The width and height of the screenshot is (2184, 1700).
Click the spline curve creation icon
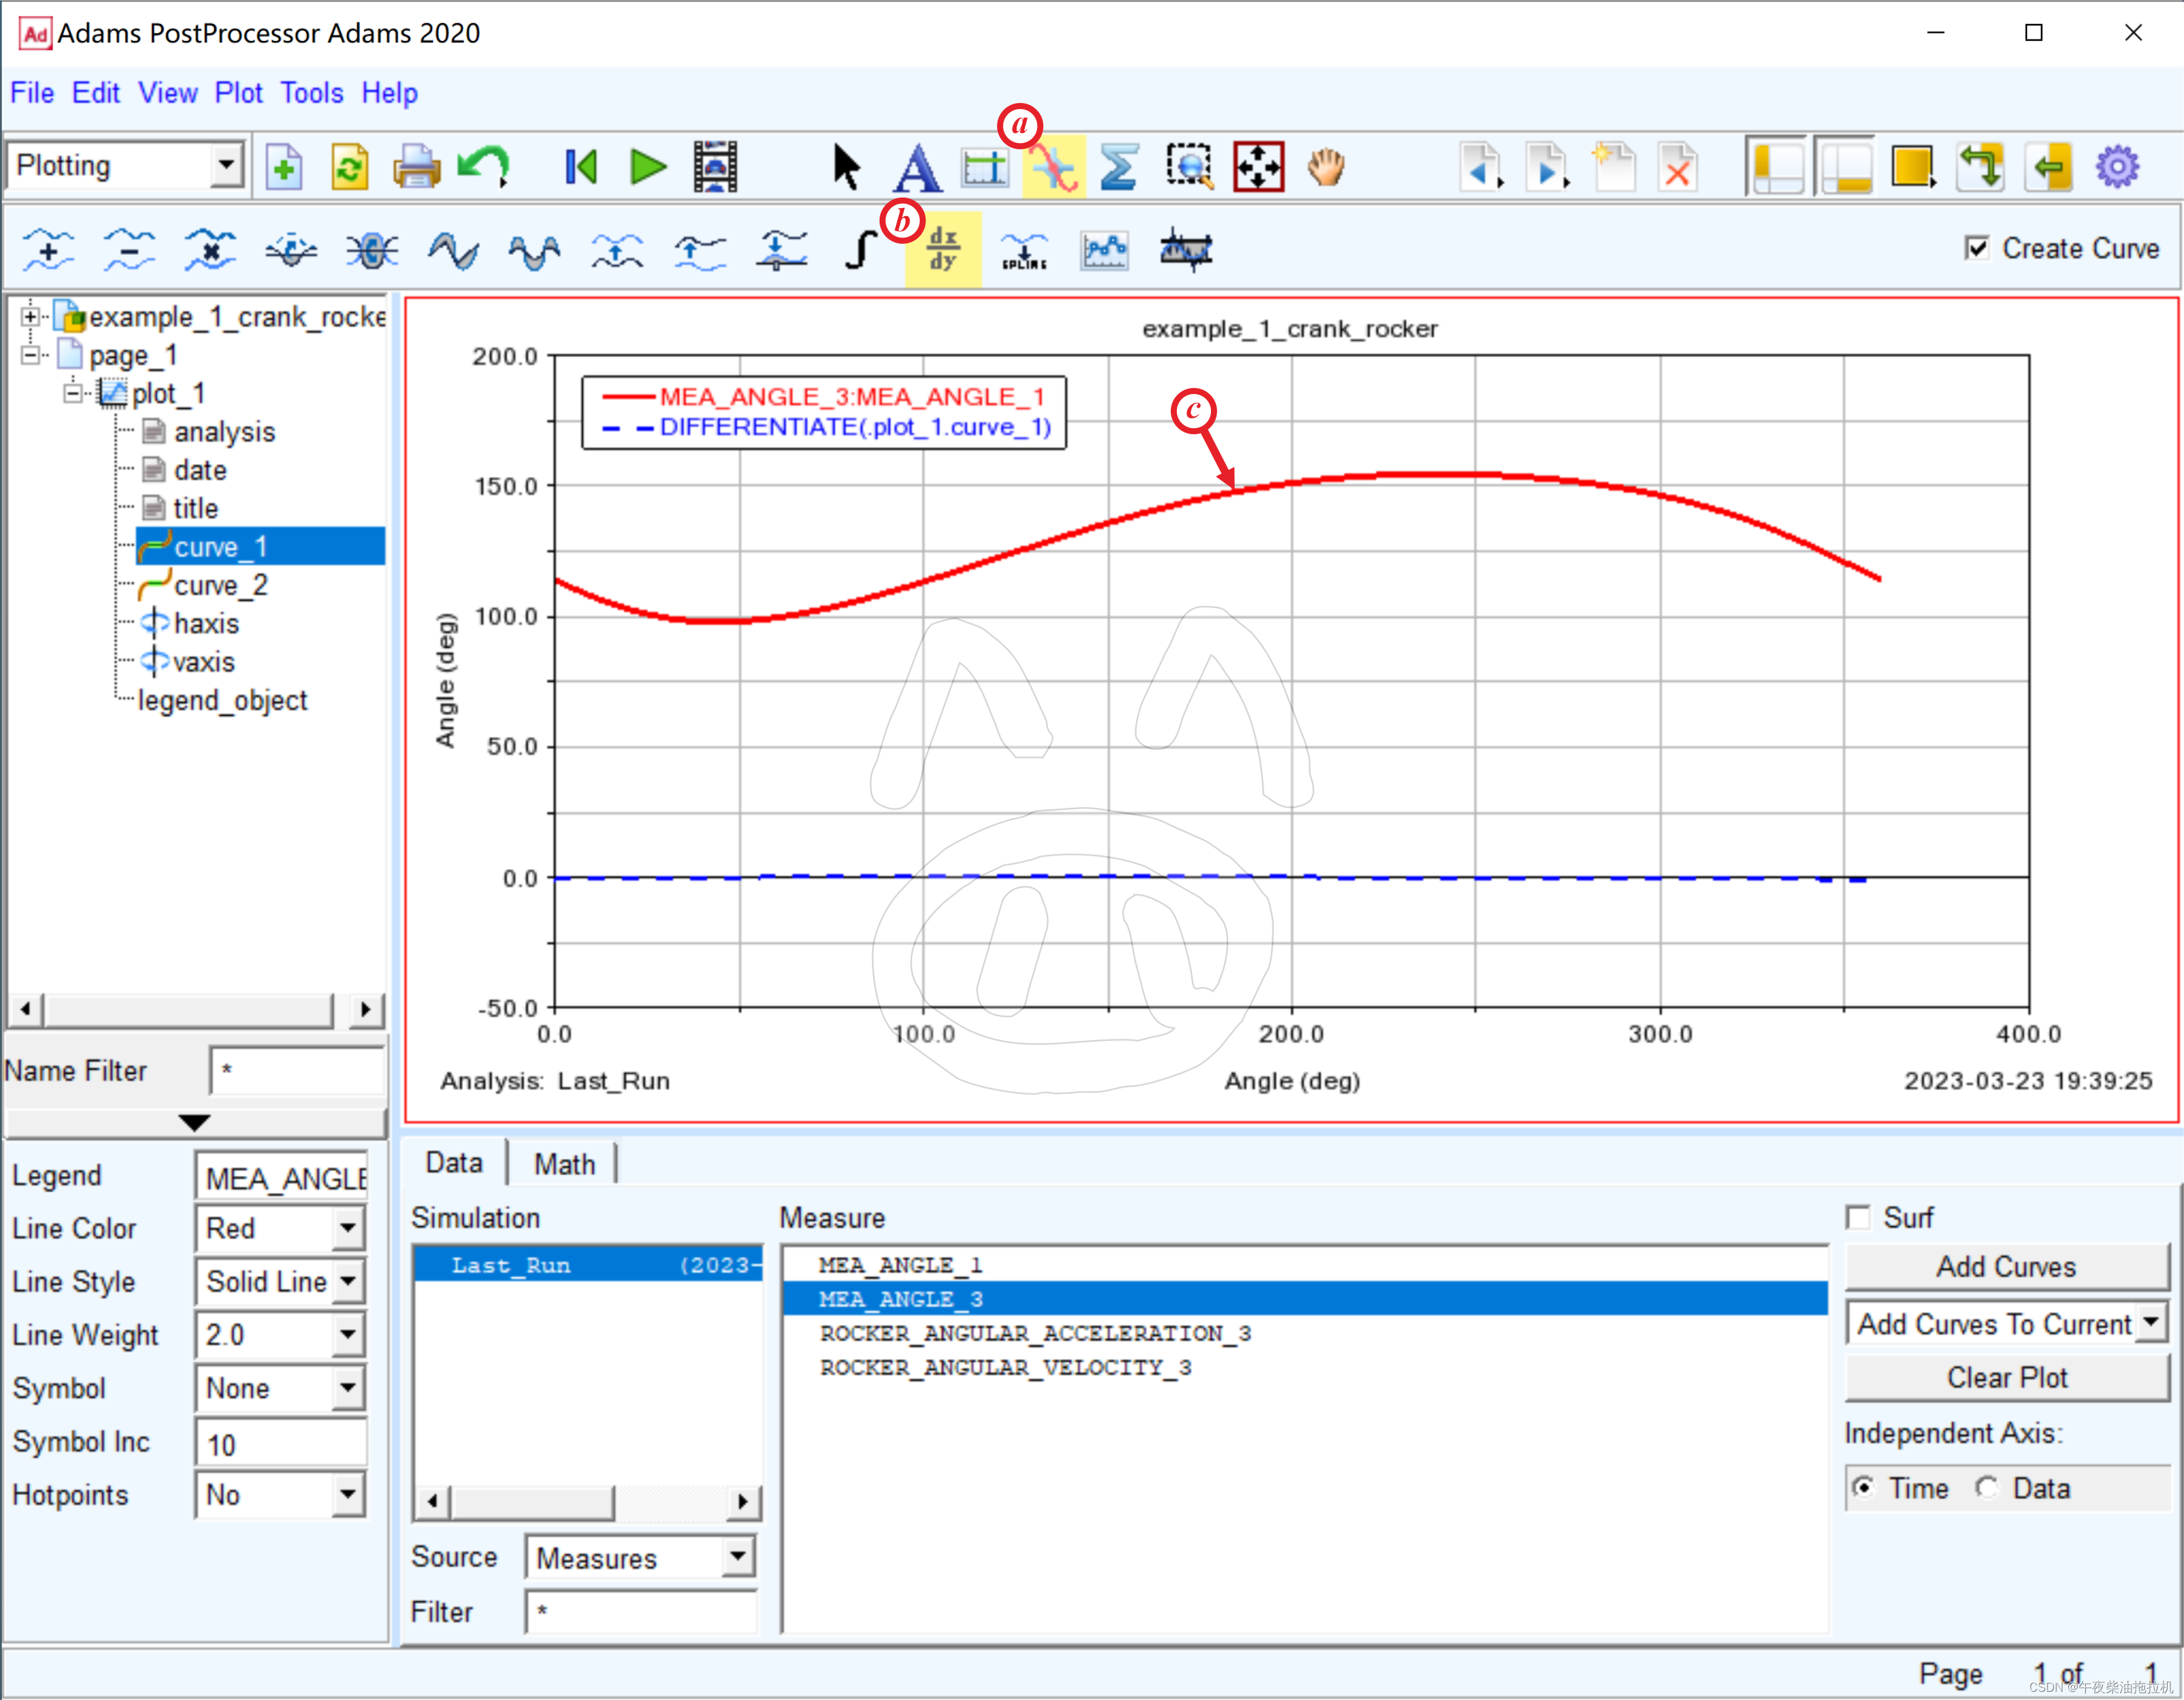coord(1024,250)
